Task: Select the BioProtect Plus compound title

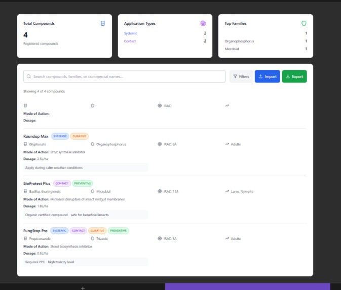Action: point(37,183)
